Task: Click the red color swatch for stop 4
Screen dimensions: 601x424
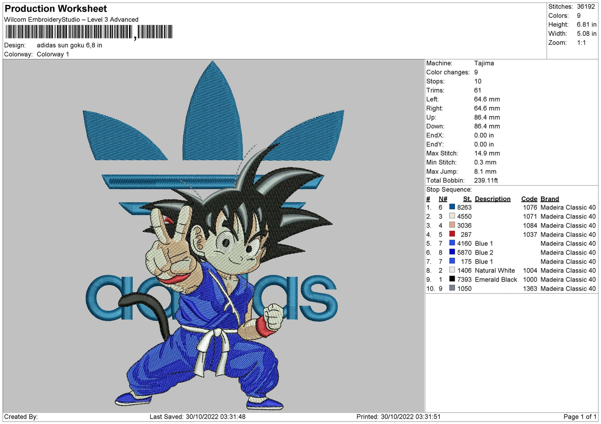Action: click(x=452, y=234)
